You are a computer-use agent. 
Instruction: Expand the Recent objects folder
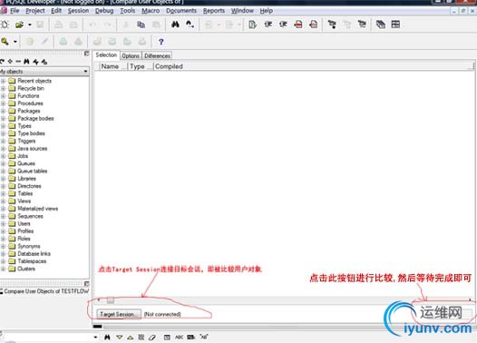pos(3,81)
